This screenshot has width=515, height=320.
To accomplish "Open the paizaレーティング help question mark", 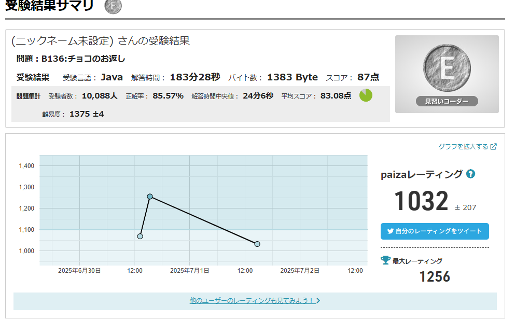I will (470, 174).
